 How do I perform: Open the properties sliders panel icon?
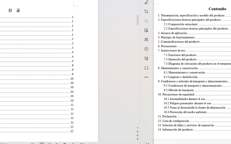pyautogui.click(x=146, y=21)
